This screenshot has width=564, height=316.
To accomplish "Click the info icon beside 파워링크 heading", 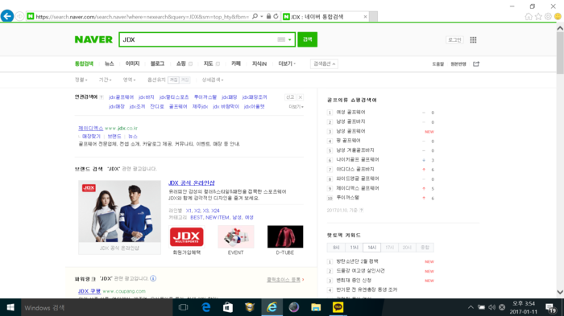I will [153, 278].
